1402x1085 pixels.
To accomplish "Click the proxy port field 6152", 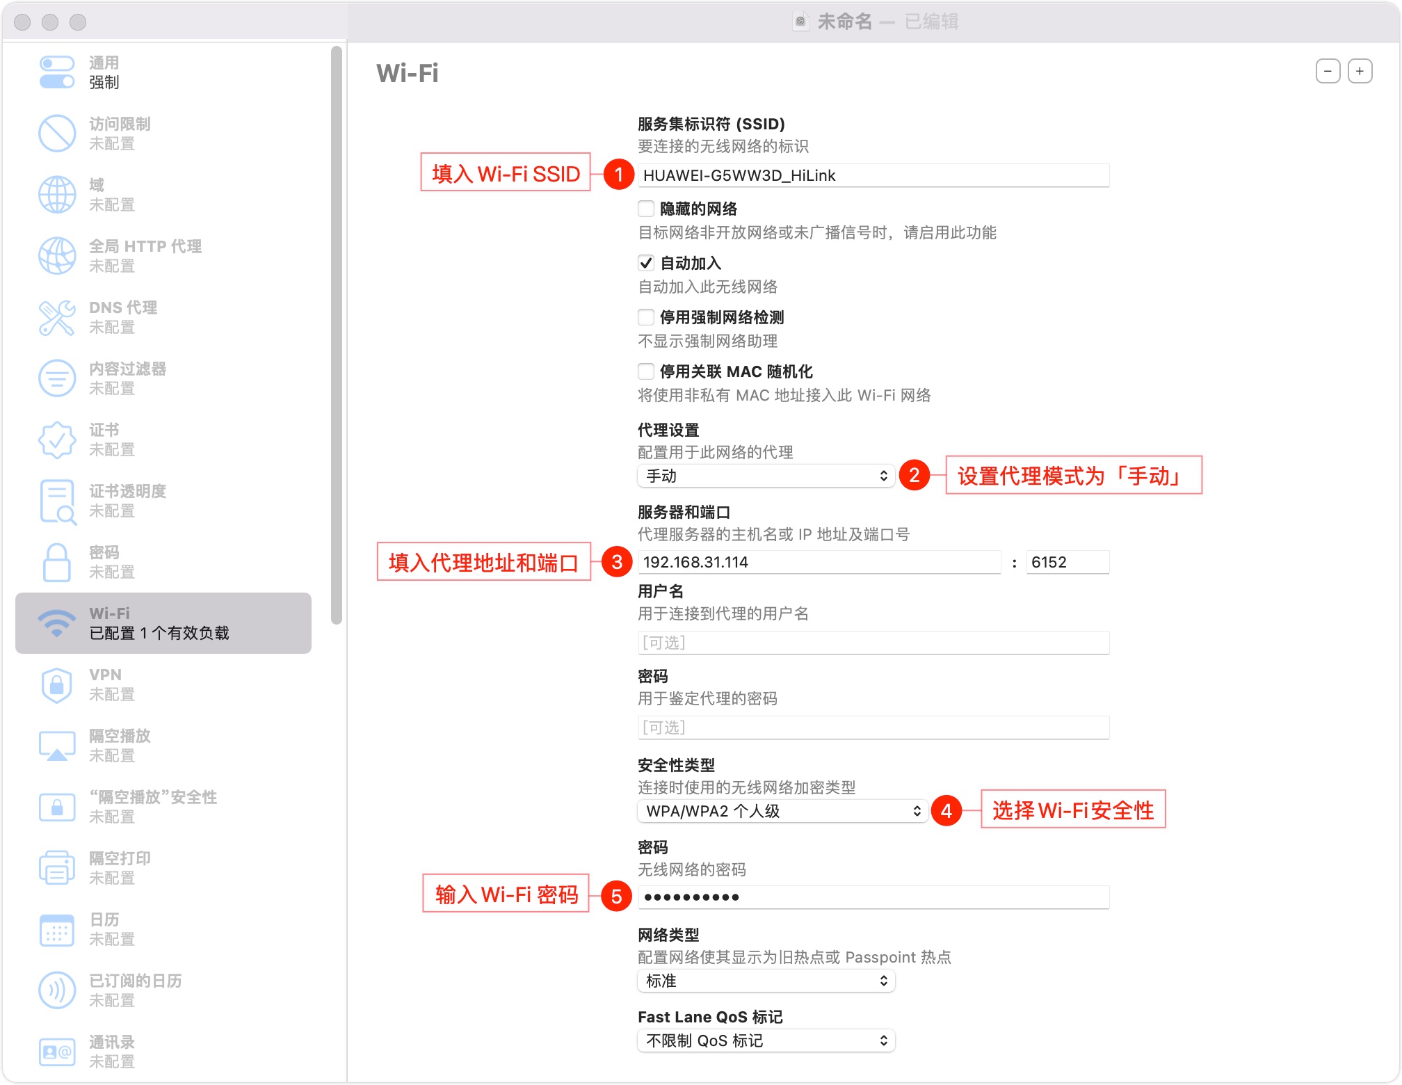I will tap(1068, 562).
